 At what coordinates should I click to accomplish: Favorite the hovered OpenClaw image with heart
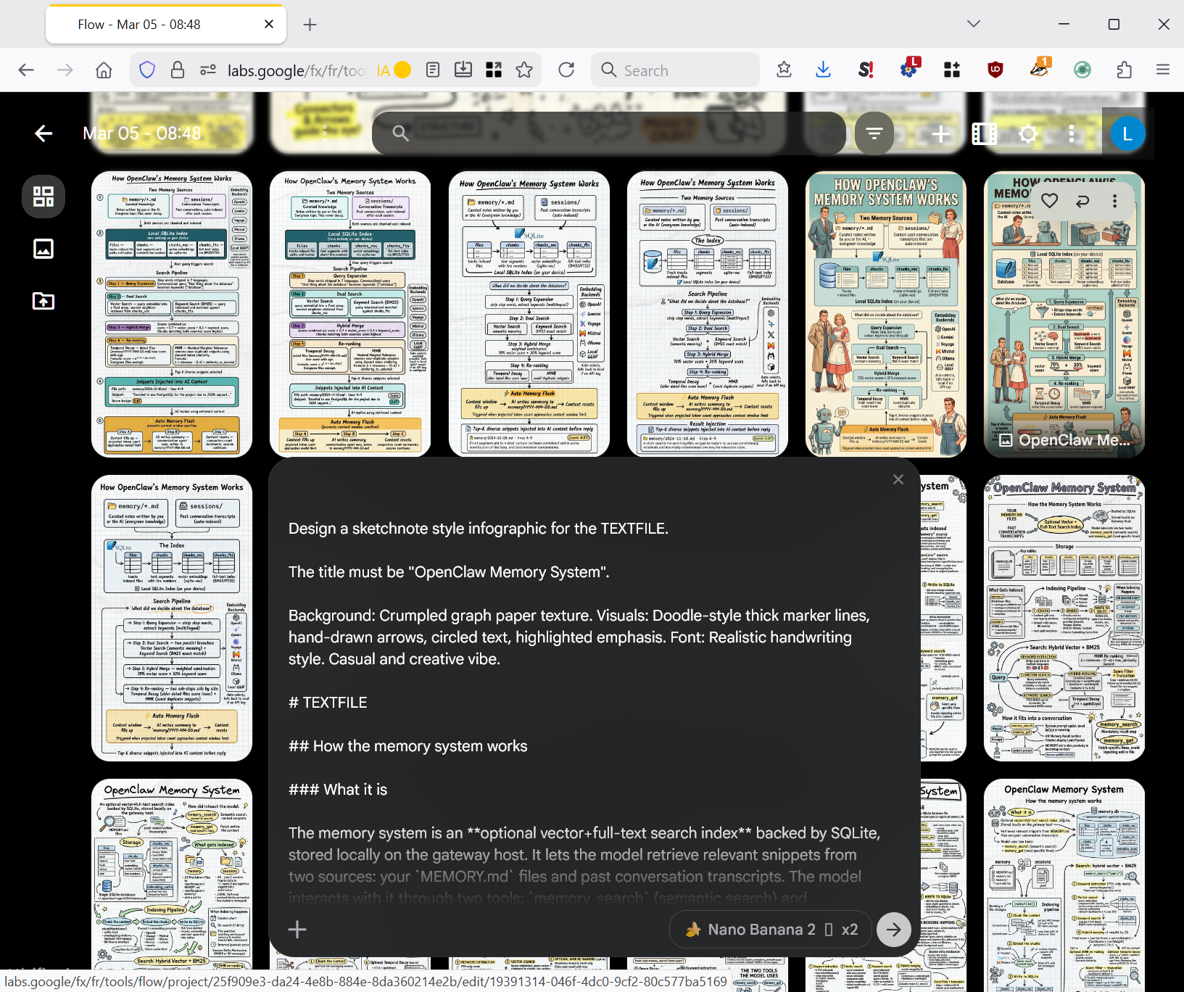1049,201
